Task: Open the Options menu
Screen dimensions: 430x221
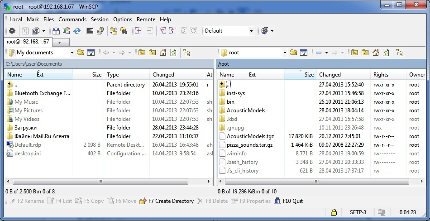Action: 123,19
